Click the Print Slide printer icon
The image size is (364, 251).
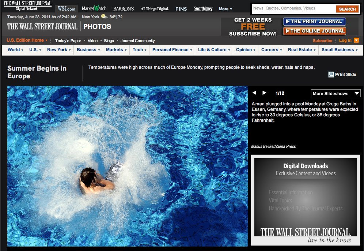click(x=331, y=75)
